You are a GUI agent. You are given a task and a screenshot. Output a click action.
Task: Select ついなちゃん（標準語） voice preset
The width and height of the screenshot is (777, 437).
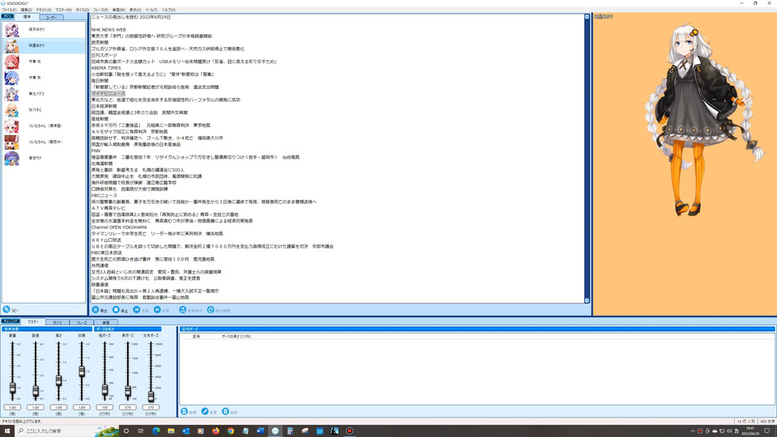click(44, 126)
